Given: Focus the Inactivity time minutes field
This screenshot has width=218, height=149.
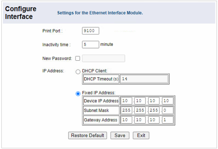Looking at the screenshot, I should point(90,45).
